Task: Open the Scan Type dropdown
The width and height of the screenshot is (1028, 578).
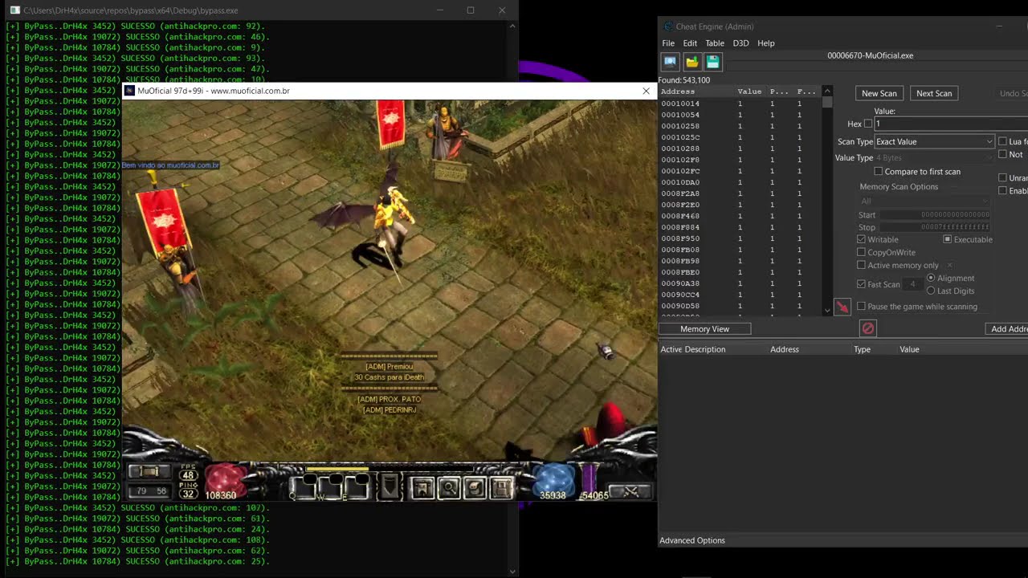Action: (x=935, y=141)
